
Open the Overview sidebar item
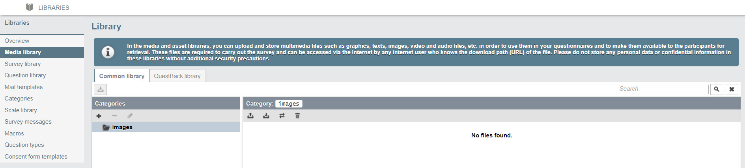[17, 41]
